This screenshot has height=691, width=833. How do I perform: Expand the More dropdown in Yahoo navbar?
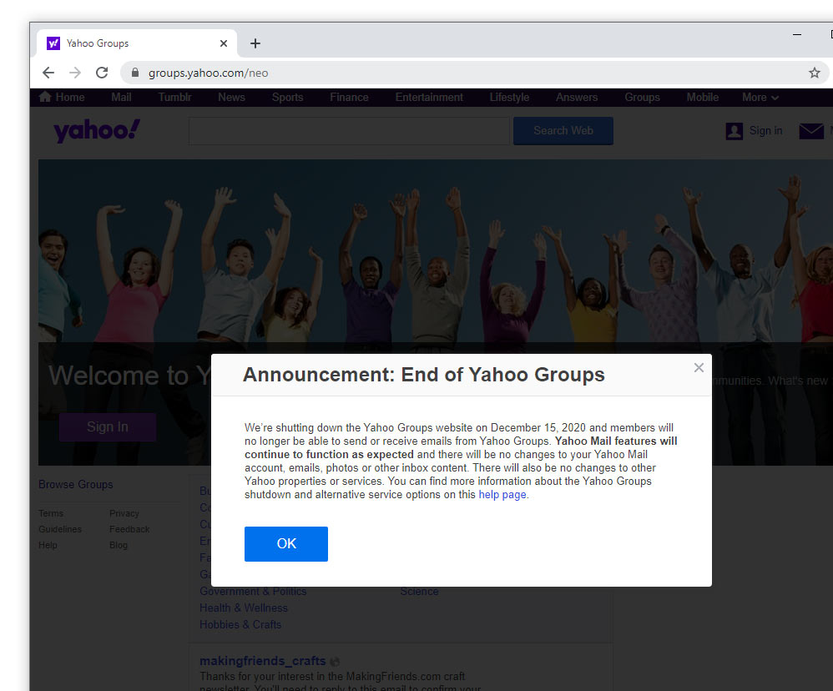pyautogui.click(x=760, y=98)
